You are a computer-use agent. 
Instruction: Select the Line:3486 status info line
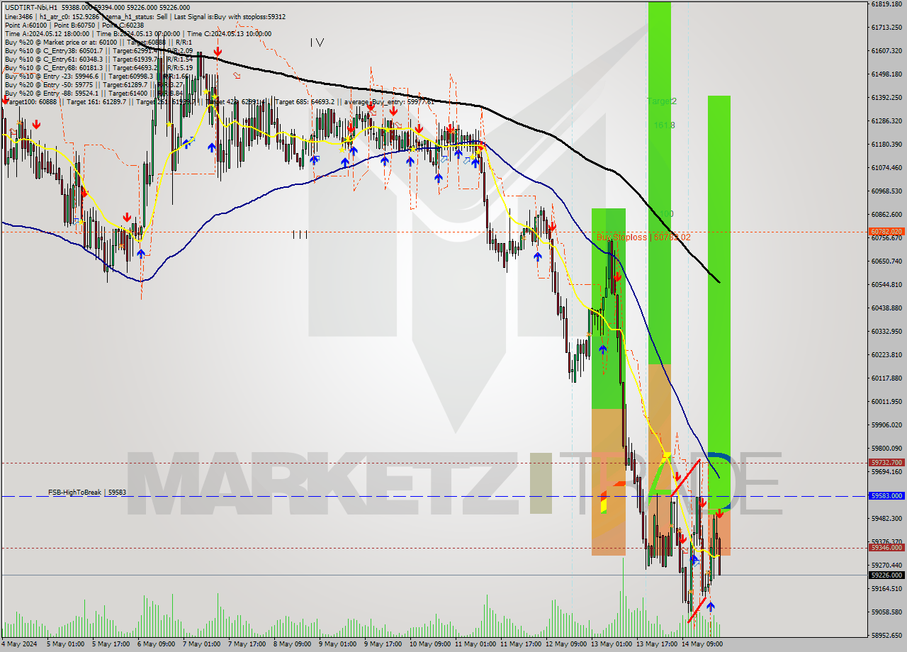[145, 16]
